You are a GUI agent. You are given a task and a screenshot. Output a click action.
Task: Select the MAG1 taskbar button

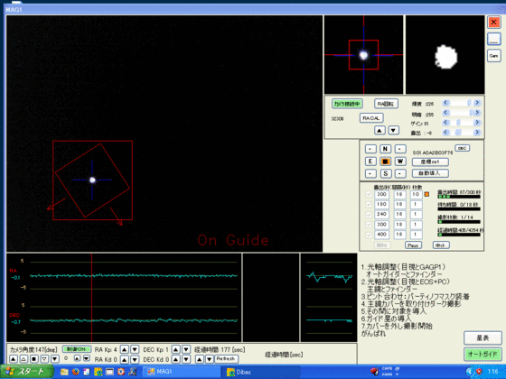point(182,372)
